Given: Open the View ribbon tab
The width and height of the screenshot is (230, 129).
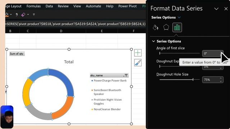Looking at the screenshot, I should (x=77, y=6).
